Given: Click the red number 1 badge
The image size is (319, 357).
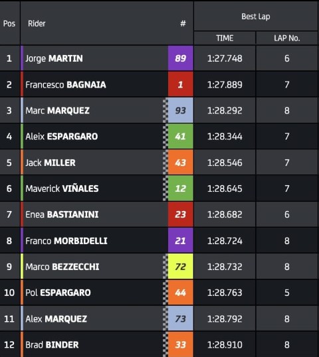Looking at the screenshot, I should (x=181, y=84).
